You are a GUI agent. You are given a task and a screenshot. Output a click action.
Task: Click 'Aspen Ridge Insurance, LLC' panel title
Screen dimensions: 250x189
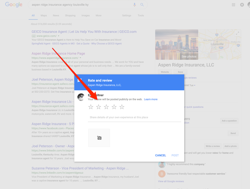(x=186, y=65)
